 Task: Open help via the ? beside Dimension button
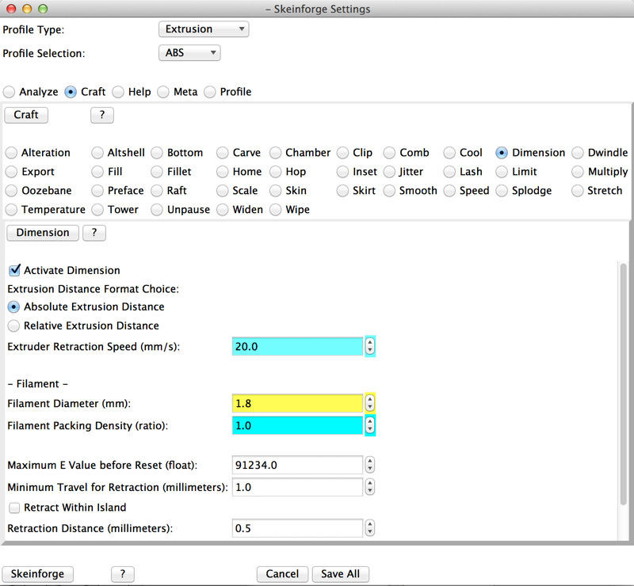(94, 233)
